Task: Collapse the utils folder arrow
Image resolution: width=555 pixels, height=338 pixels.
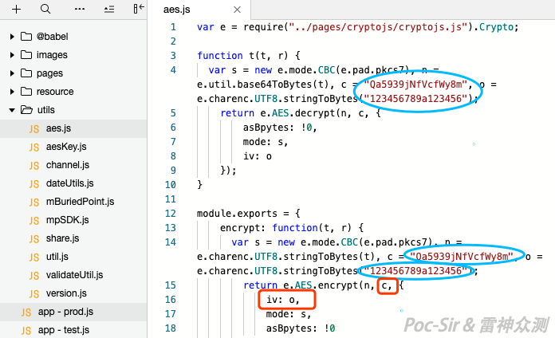Action: click(x=12, y=110)
